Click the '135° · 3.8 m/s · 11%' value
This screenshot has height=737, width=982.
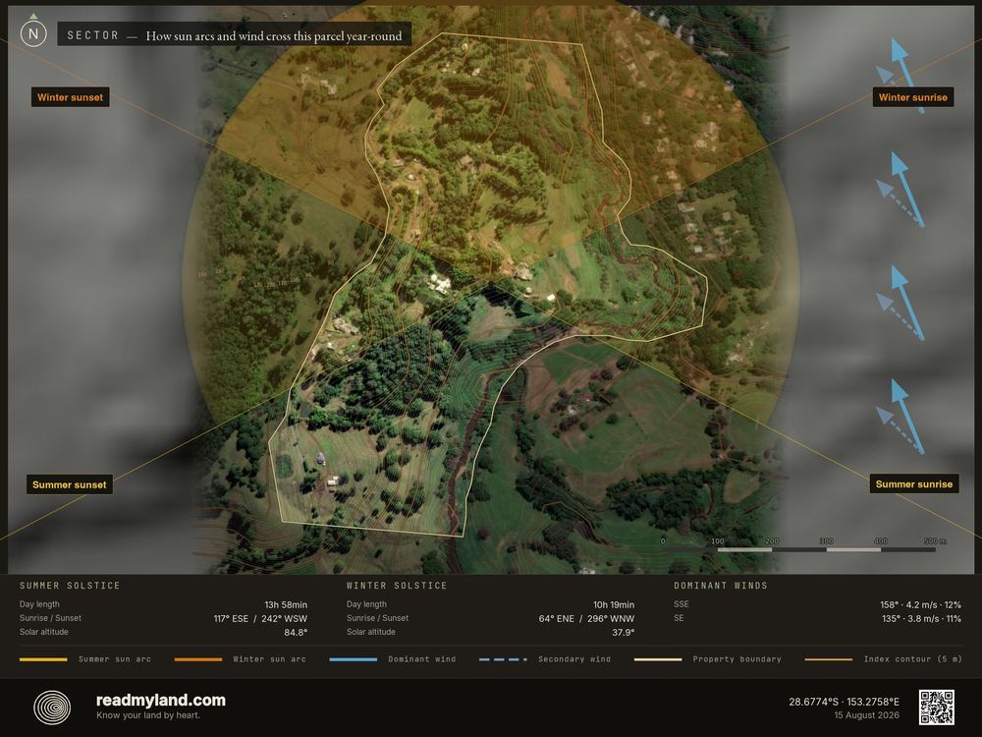(x=921, y=618)
